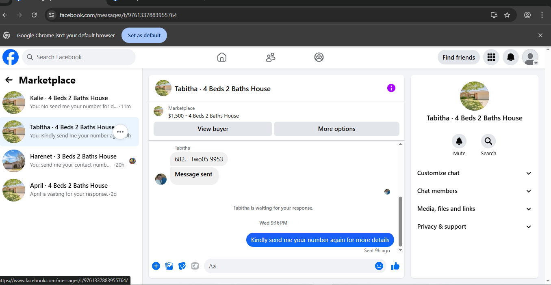Expand Media, files and links section
The height and width of the screenshot is (285, 551).
tap(475, 209)
